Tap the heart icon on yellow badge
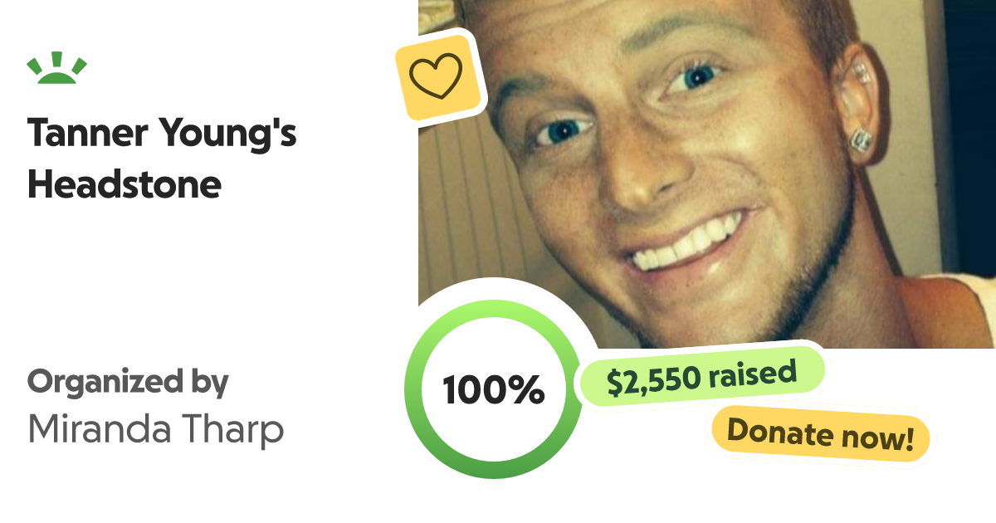Viewport: 996px width, 523px height. click(436, 76)
